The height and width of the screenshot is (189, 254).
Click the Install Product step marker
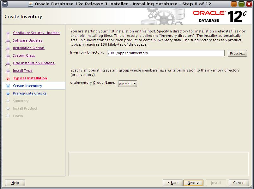click(x=8, y=108)
